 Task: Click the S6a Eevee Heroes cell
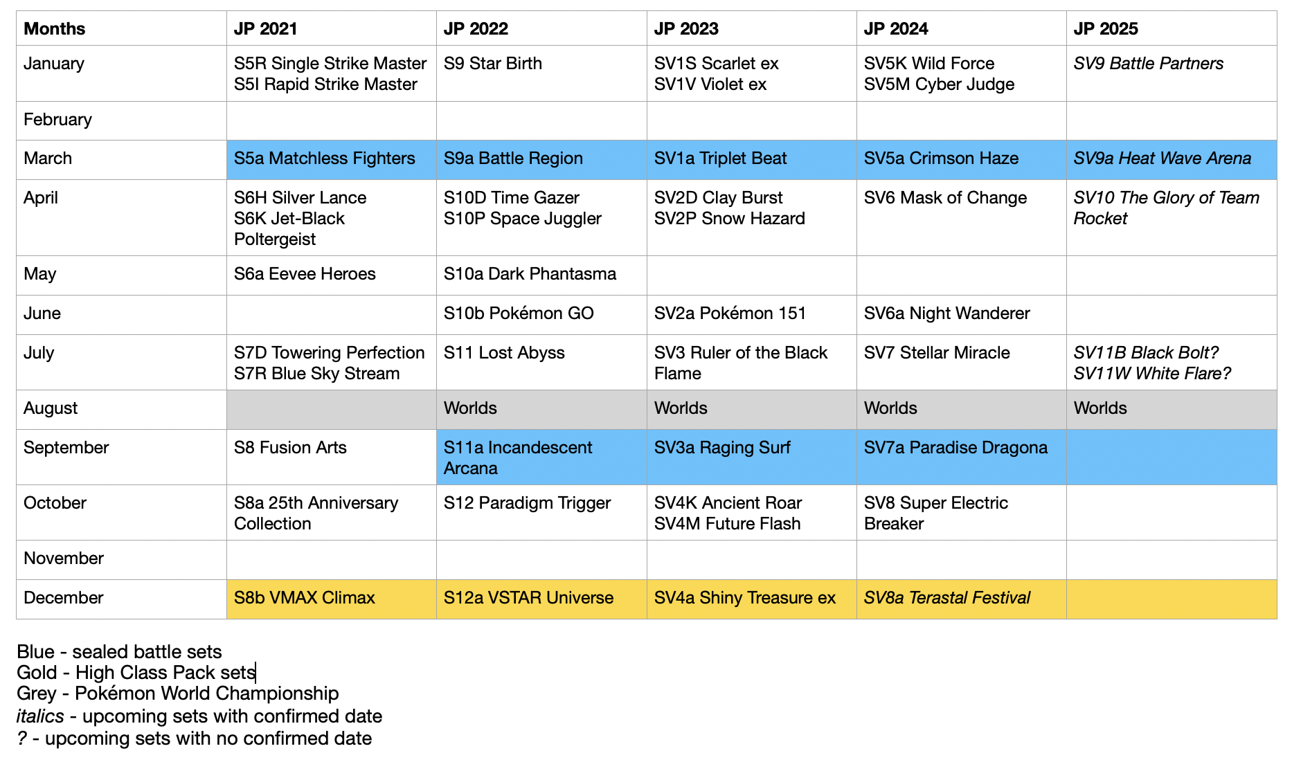point(331,275)
